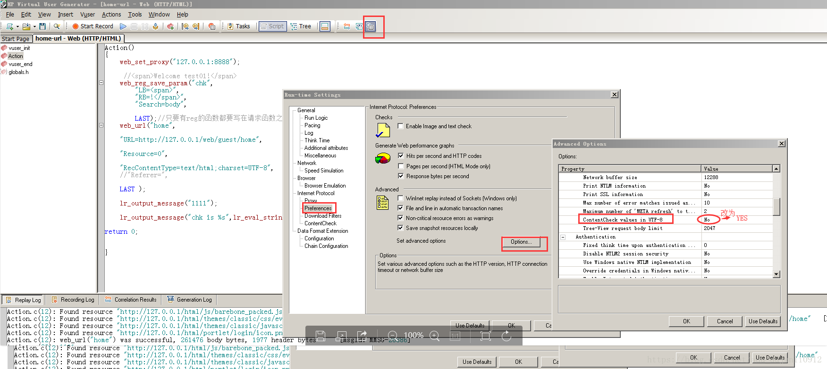Click the Find magnifier toolbar icon
This screenshot has height=369, width=827.
[57, 26]
